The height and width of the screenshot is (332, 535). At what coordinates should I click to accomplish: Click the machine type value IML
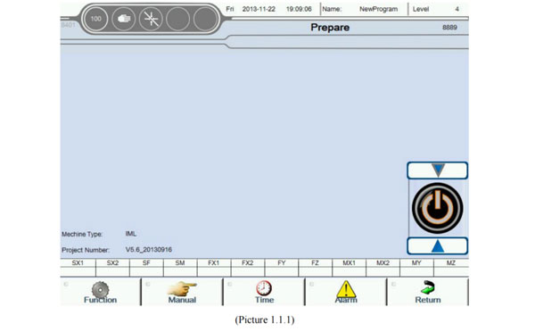pyautogui.click(x=131, y=234)
